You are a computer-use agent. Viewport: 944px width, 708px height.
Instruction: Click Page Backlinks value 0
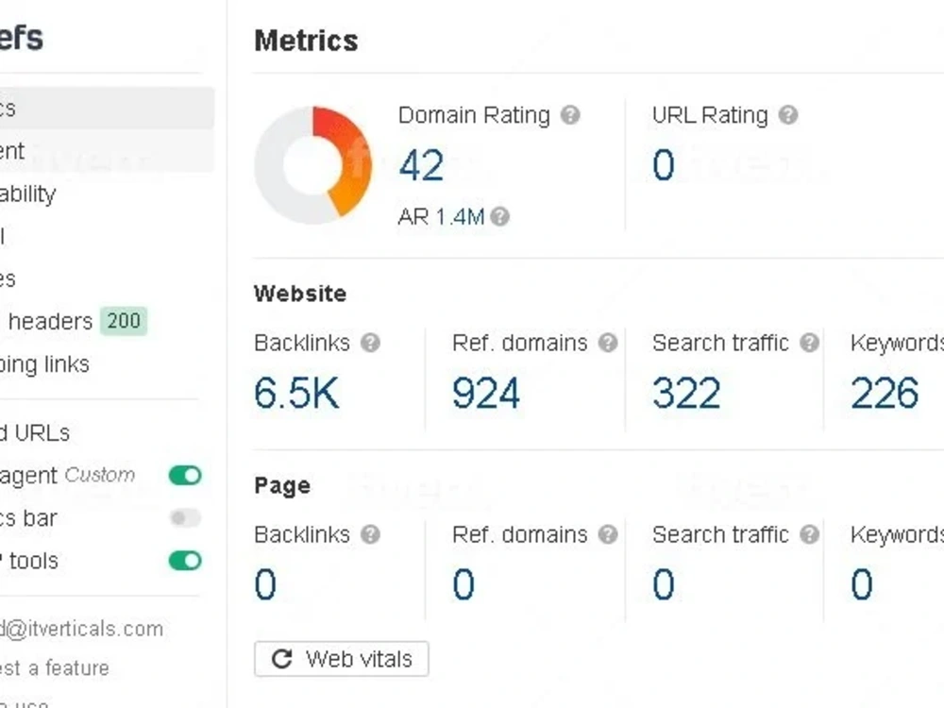(x=265, y=584)
